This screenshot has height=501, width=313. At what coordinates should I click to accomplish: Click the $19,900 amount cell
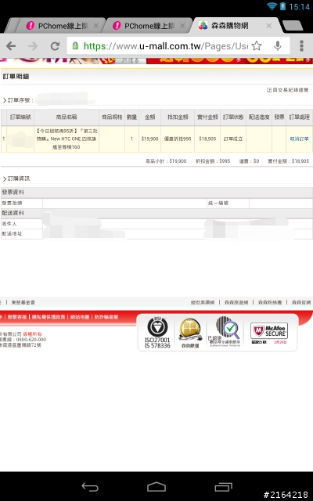coord(149,139)
